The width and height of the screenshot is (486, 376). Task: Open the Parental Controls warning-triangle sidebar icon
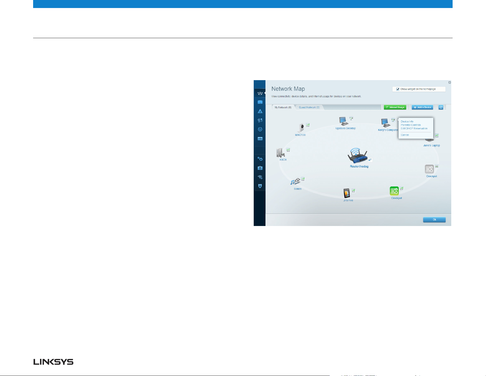pyautogui.click(x=260, y=111)
